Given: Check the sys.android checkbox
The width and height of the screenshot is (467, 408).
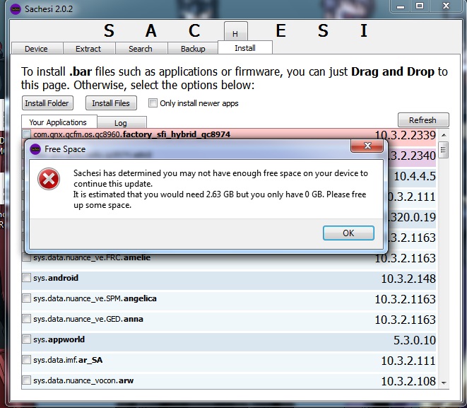Looking at the screenshot, I should point(26,279).
